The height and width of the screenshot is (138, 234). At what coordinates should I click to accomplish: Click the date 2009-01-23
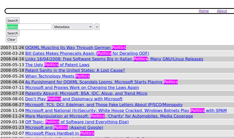click(12, 127)
